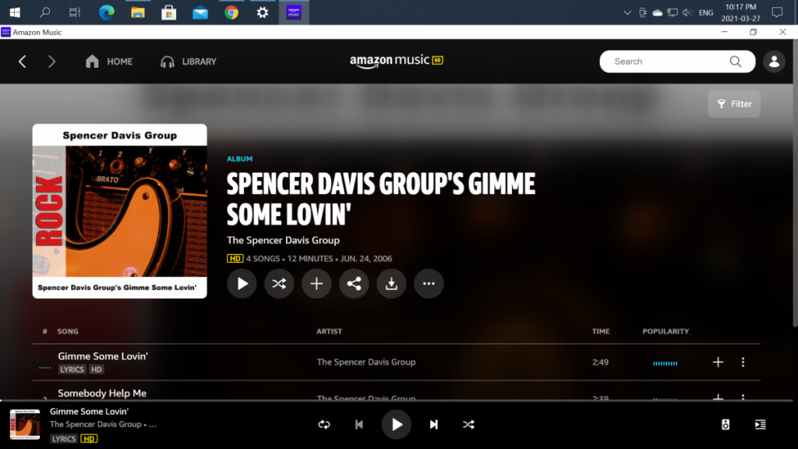
Task: Skip to the previous track
Action: click(358, 425)
